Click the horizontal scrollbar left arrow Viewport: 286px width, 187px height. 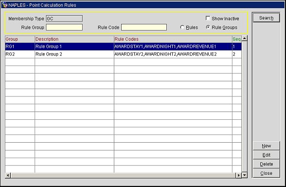pos(8,175)
